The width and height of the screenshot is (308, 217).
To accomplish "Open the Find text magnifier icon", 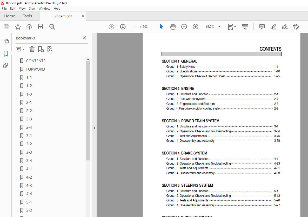I will [x=52, y=27].
